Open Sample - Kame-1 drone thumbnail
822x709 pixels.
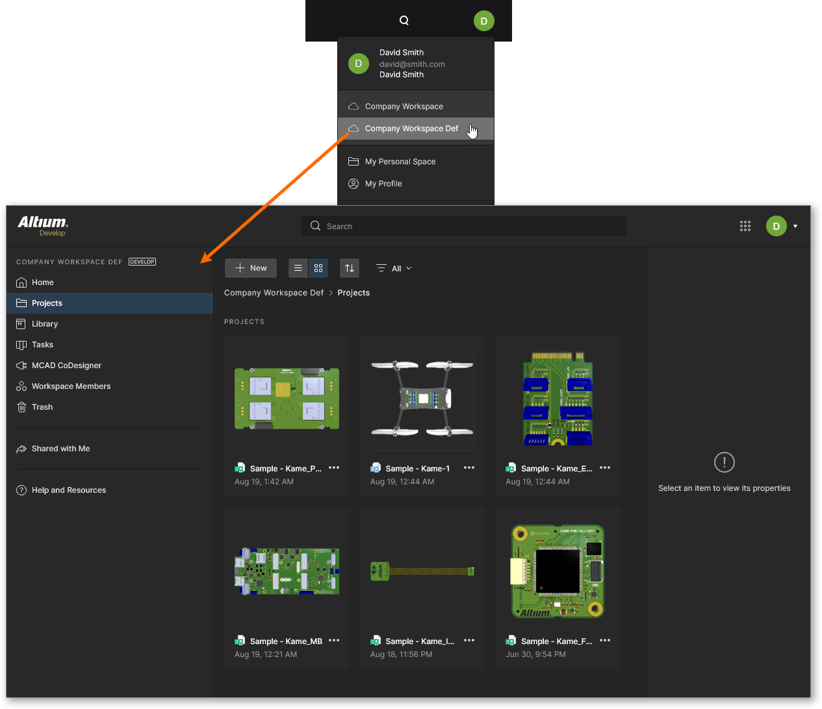pos(422,399)
